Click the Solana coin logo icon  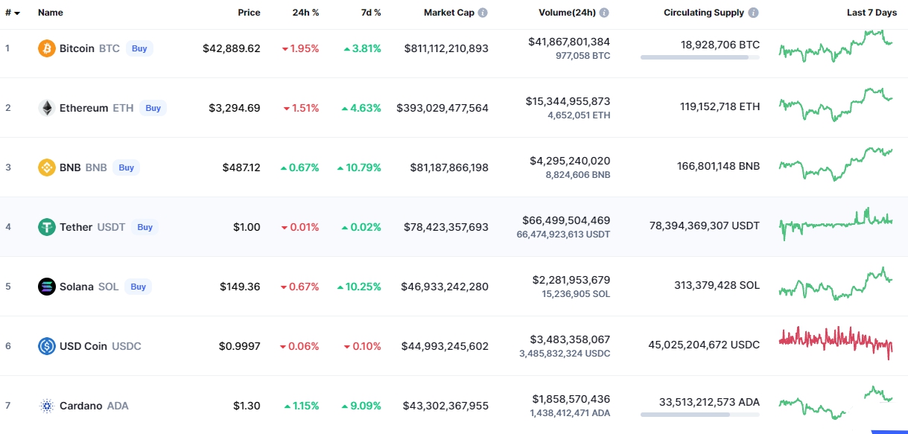[x=47, y=287]
